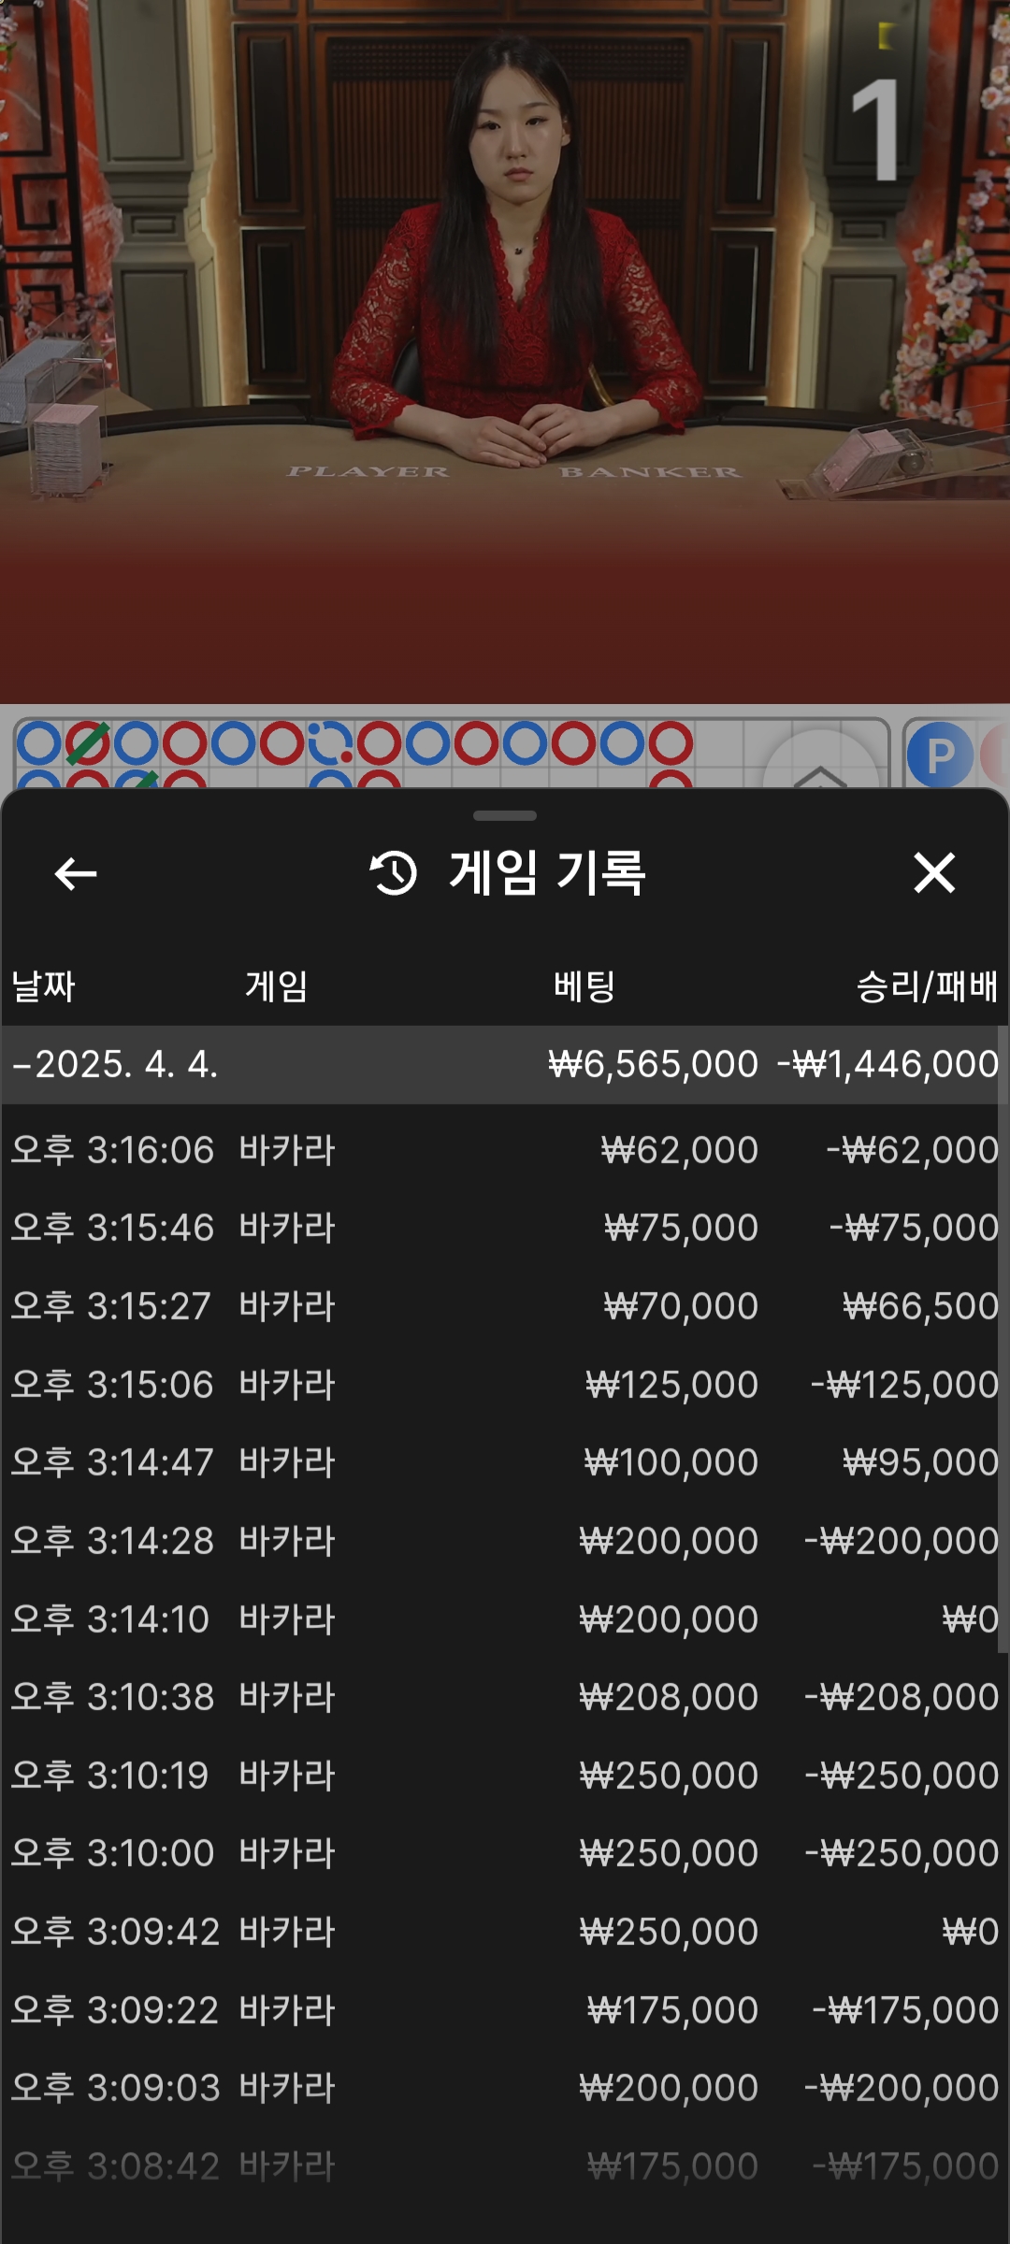1010x2244 pixels.
Task: Tap the drag handle atop history panel
Action: (505, 815)
